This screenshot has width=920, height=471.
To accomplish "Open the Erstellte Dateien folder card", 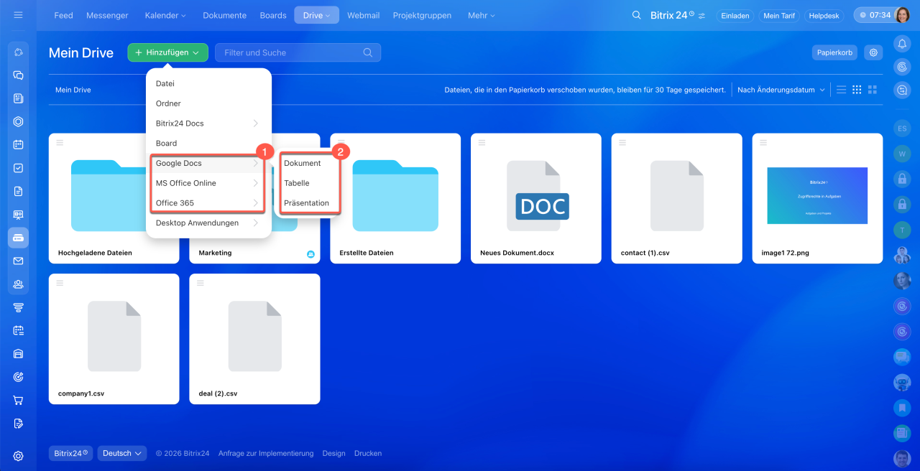I will pyautogui.click(x=395, y=198).
